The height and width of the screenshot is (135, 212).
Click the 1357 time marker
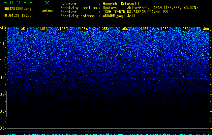(144, 29)
